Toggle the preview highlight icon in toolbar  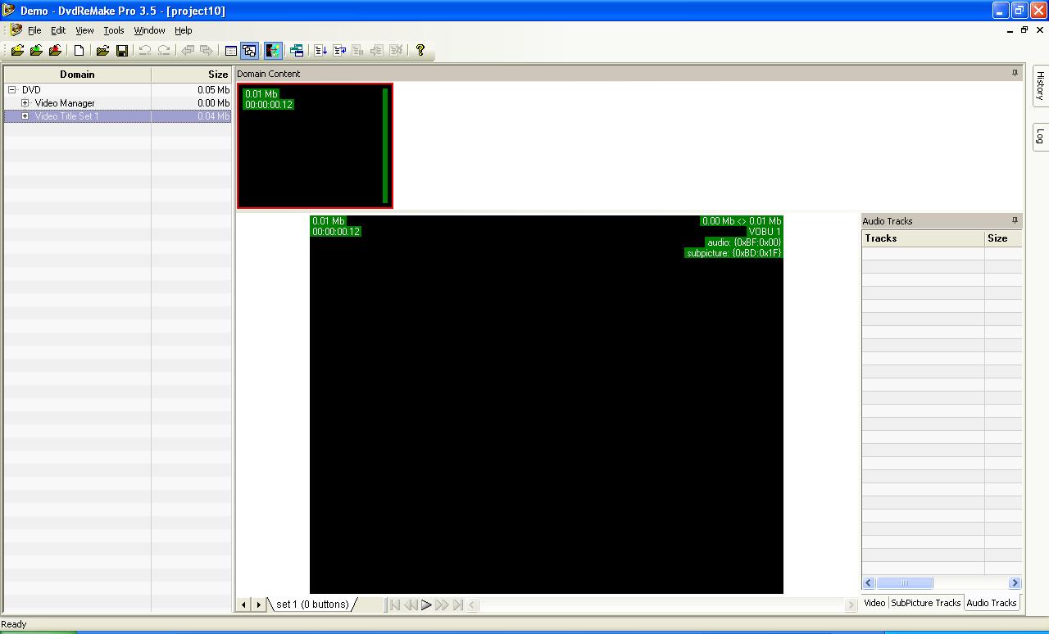pos(273,51)
